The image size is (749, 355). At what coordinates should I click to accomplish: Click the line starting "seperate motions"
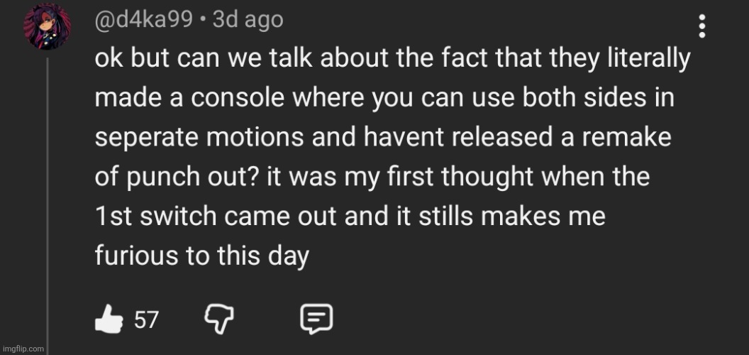tap(382, 138)
